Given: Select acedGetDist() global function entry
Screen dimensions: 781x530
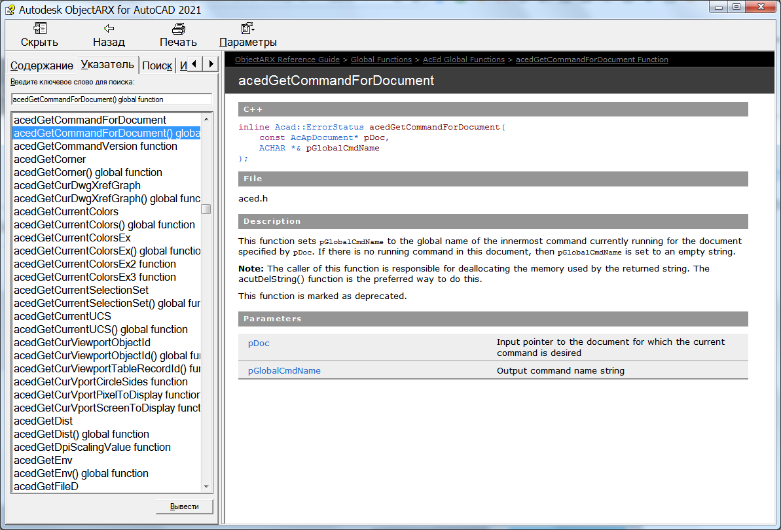Looking at the screenshot, I should coord(107,434).
